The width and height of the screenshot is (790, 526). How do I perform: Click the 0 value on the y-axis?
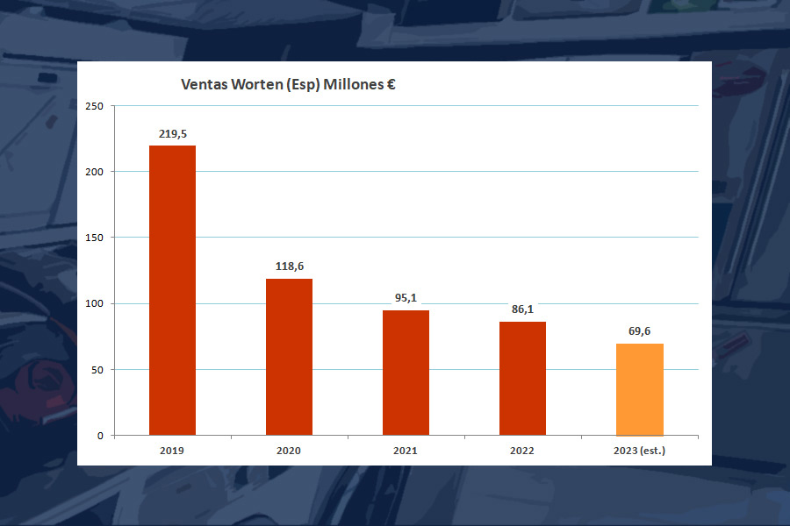tap(100, 436)
